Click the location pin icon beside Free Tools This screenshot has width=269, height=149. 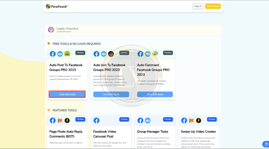tap(49, 44)
